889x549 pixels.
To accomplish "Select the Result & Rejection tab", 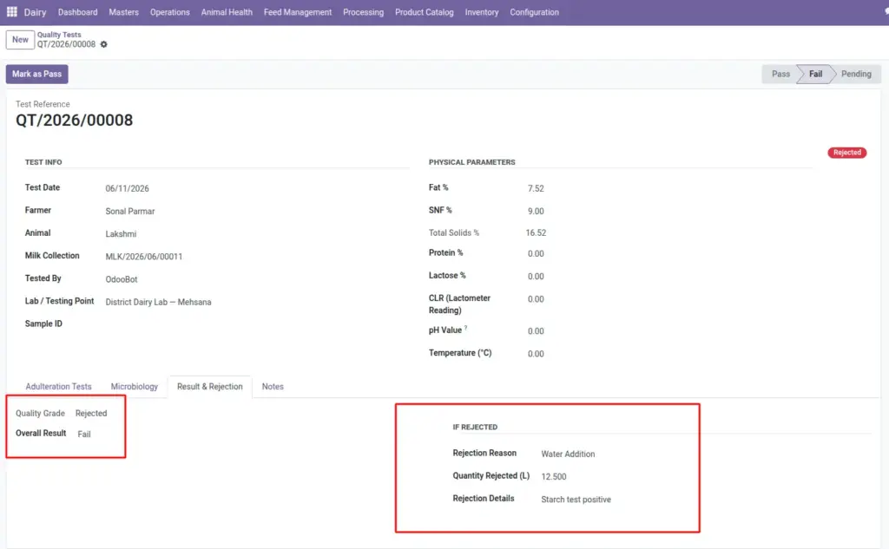I will tap(210, 387).
